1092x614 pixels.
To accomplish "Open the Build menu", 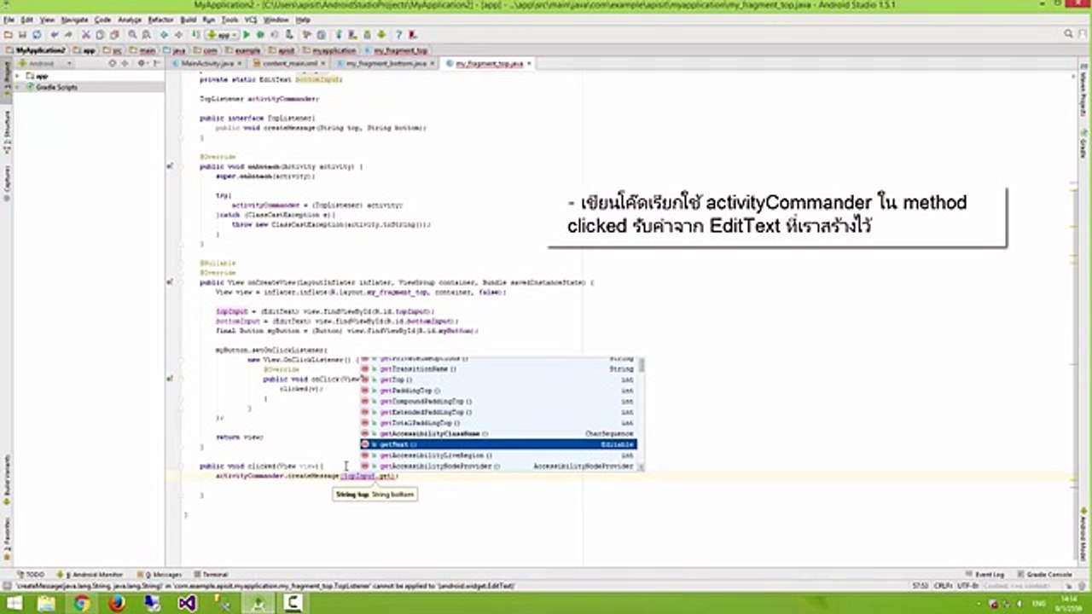I will point(189,20).
